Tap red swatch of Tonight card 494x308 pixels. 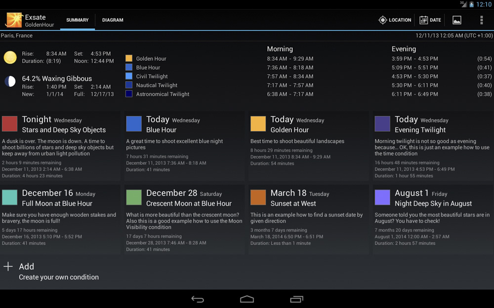[x=9, y=123]
